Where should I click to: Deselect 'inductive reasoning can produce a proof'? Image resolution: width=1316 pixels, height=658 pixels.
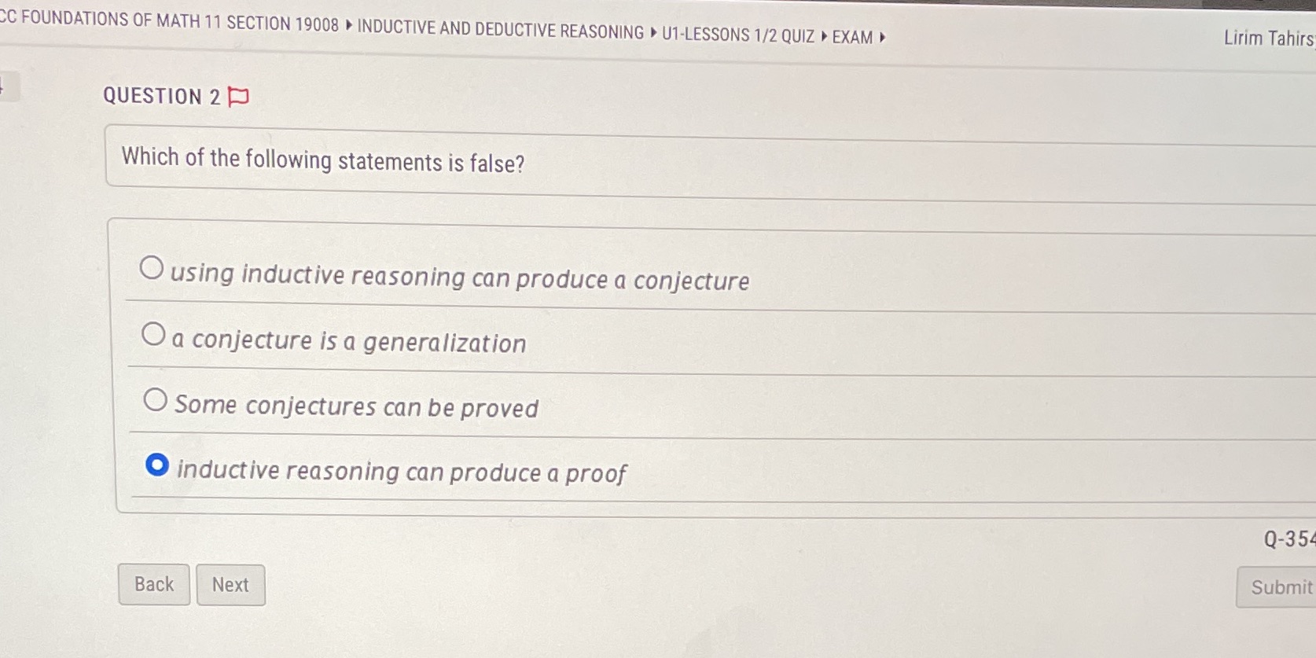point(158,465)
